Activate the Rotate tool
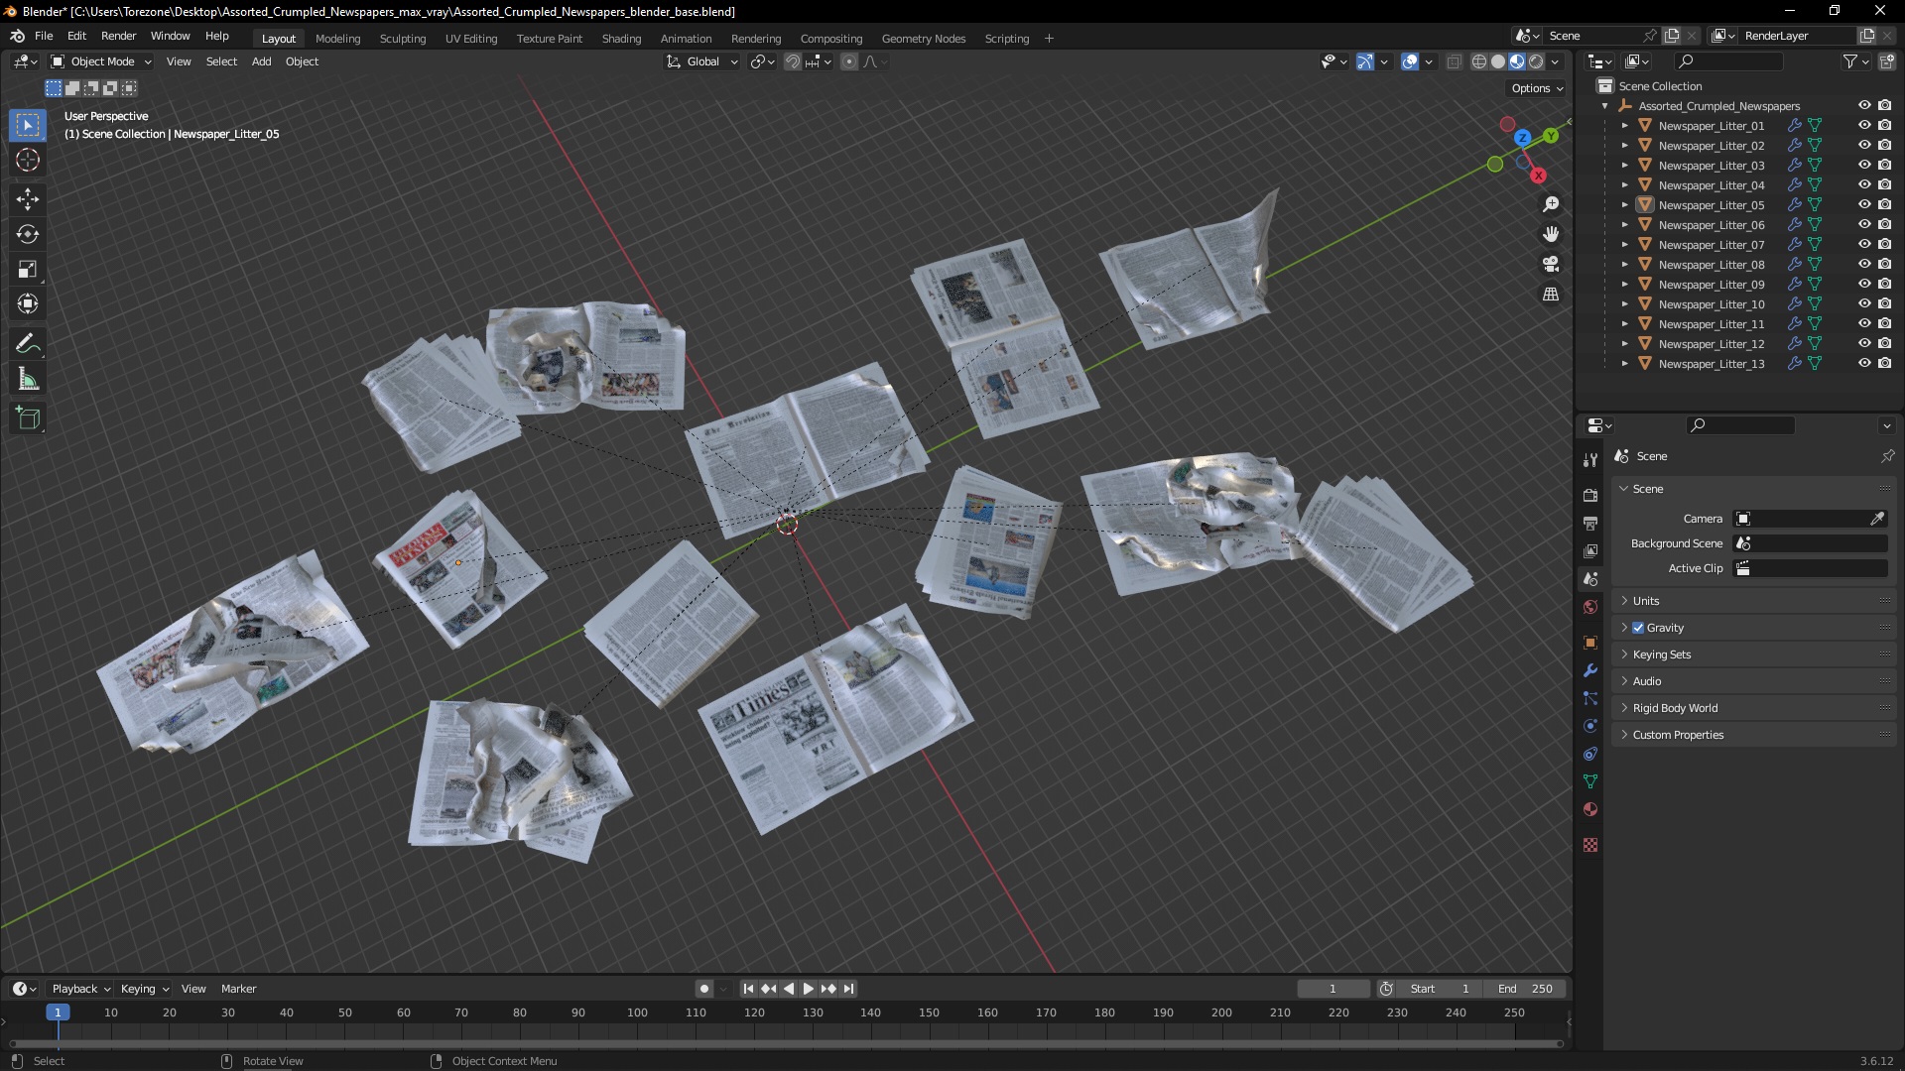 click(28, 234)
